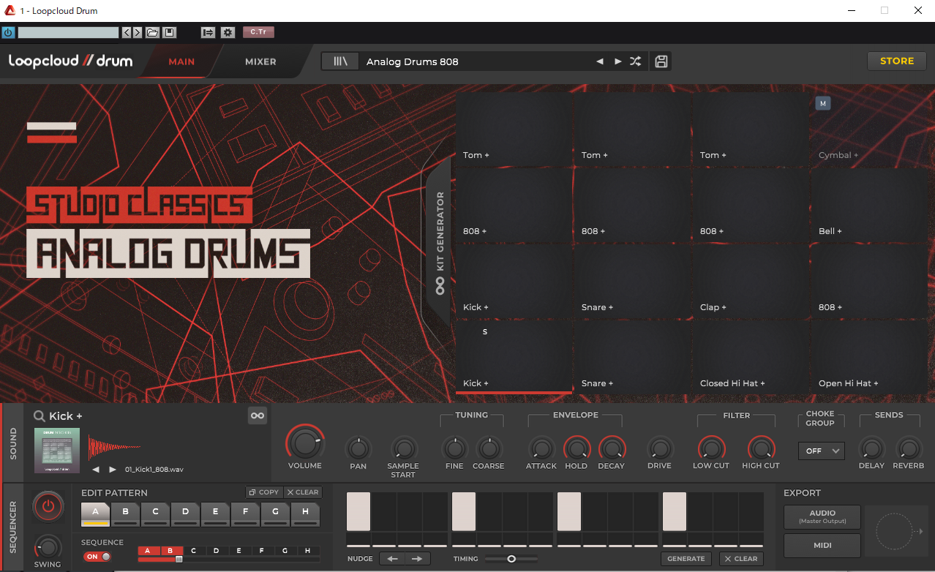
Task: Load next sample after 01_Kick1_808.wav
Action: [113, 469]
